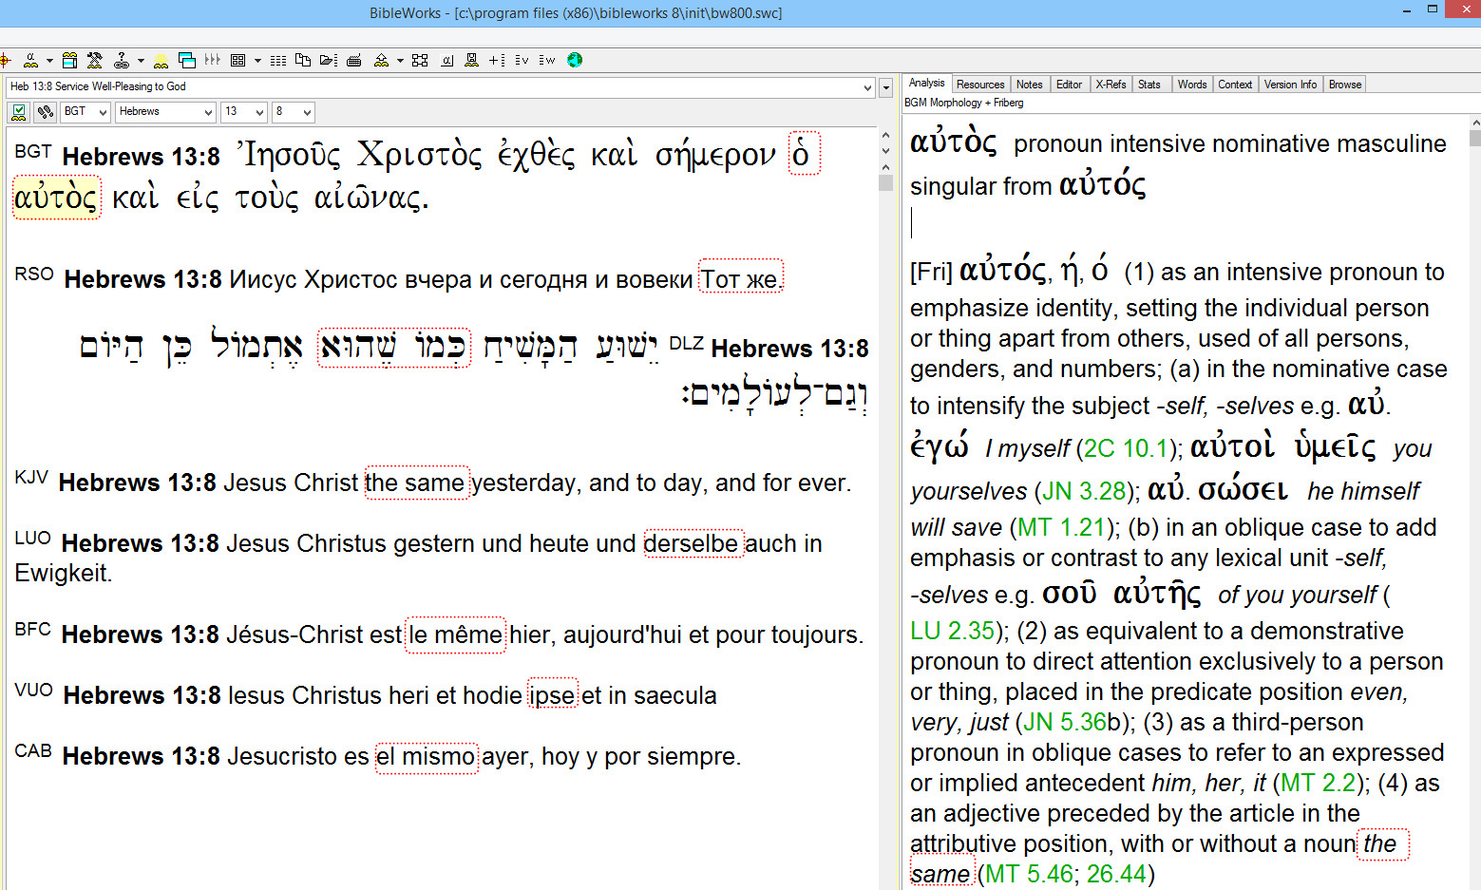The image size is (1481, 890).
Task: Follow the MT 5.46 reference link
Action: click(x=1029, y=874)
